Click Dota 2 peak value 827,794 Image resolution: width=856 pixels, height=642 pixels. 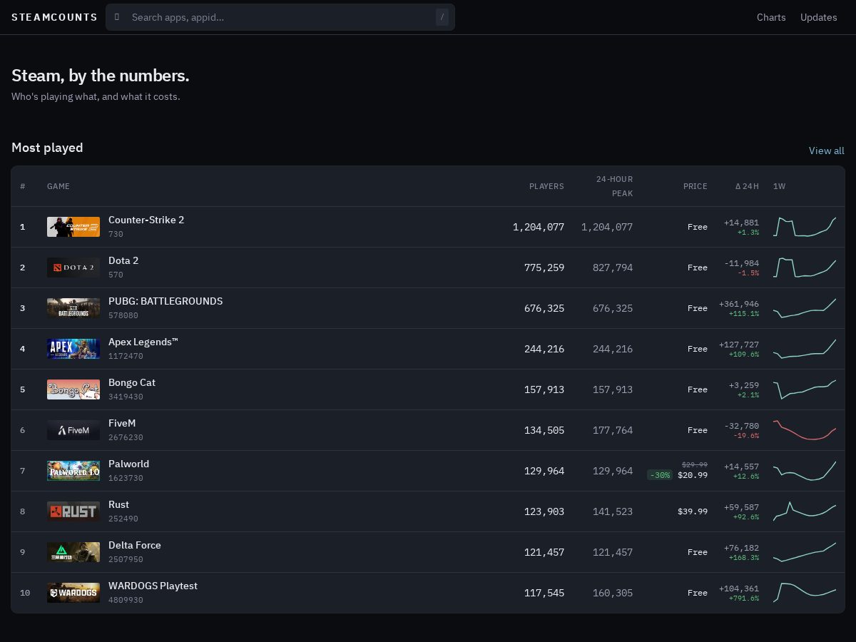pyautogui.click(x=613, y=267)
